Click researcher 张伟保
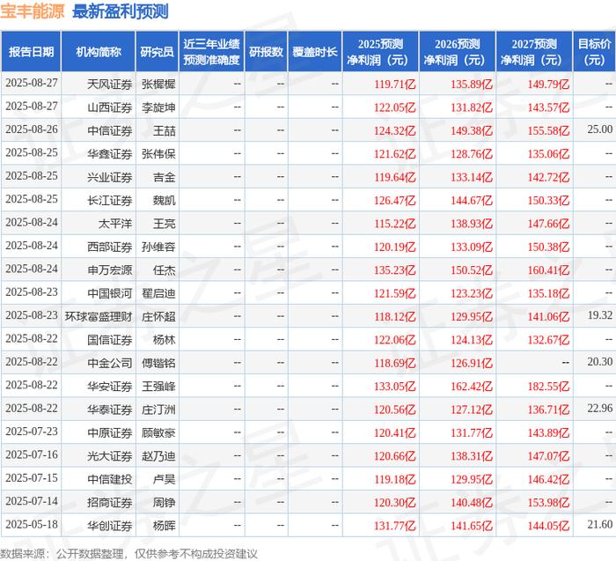This screenshot has height=561, width=616. point(158,154)
